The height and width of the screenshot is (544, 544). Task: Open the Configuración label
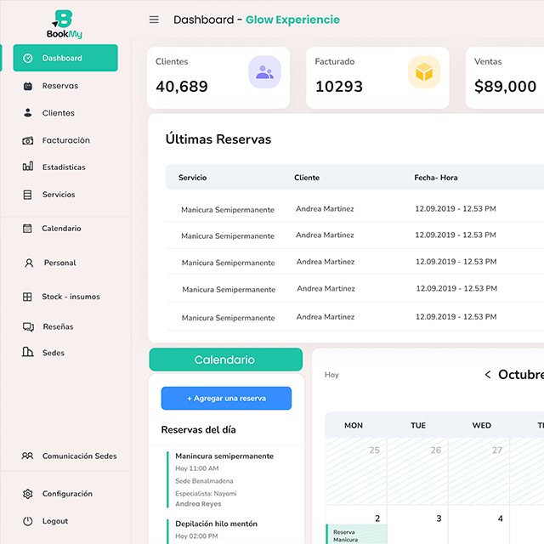67,494
